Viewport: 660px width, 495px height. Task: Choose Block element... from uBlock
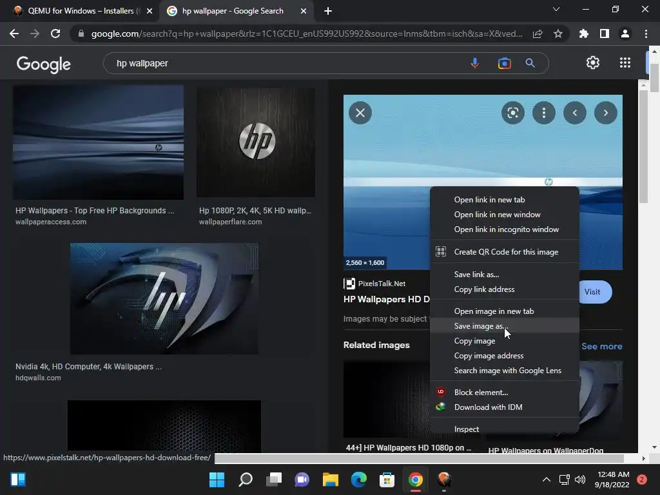[505, 393]
